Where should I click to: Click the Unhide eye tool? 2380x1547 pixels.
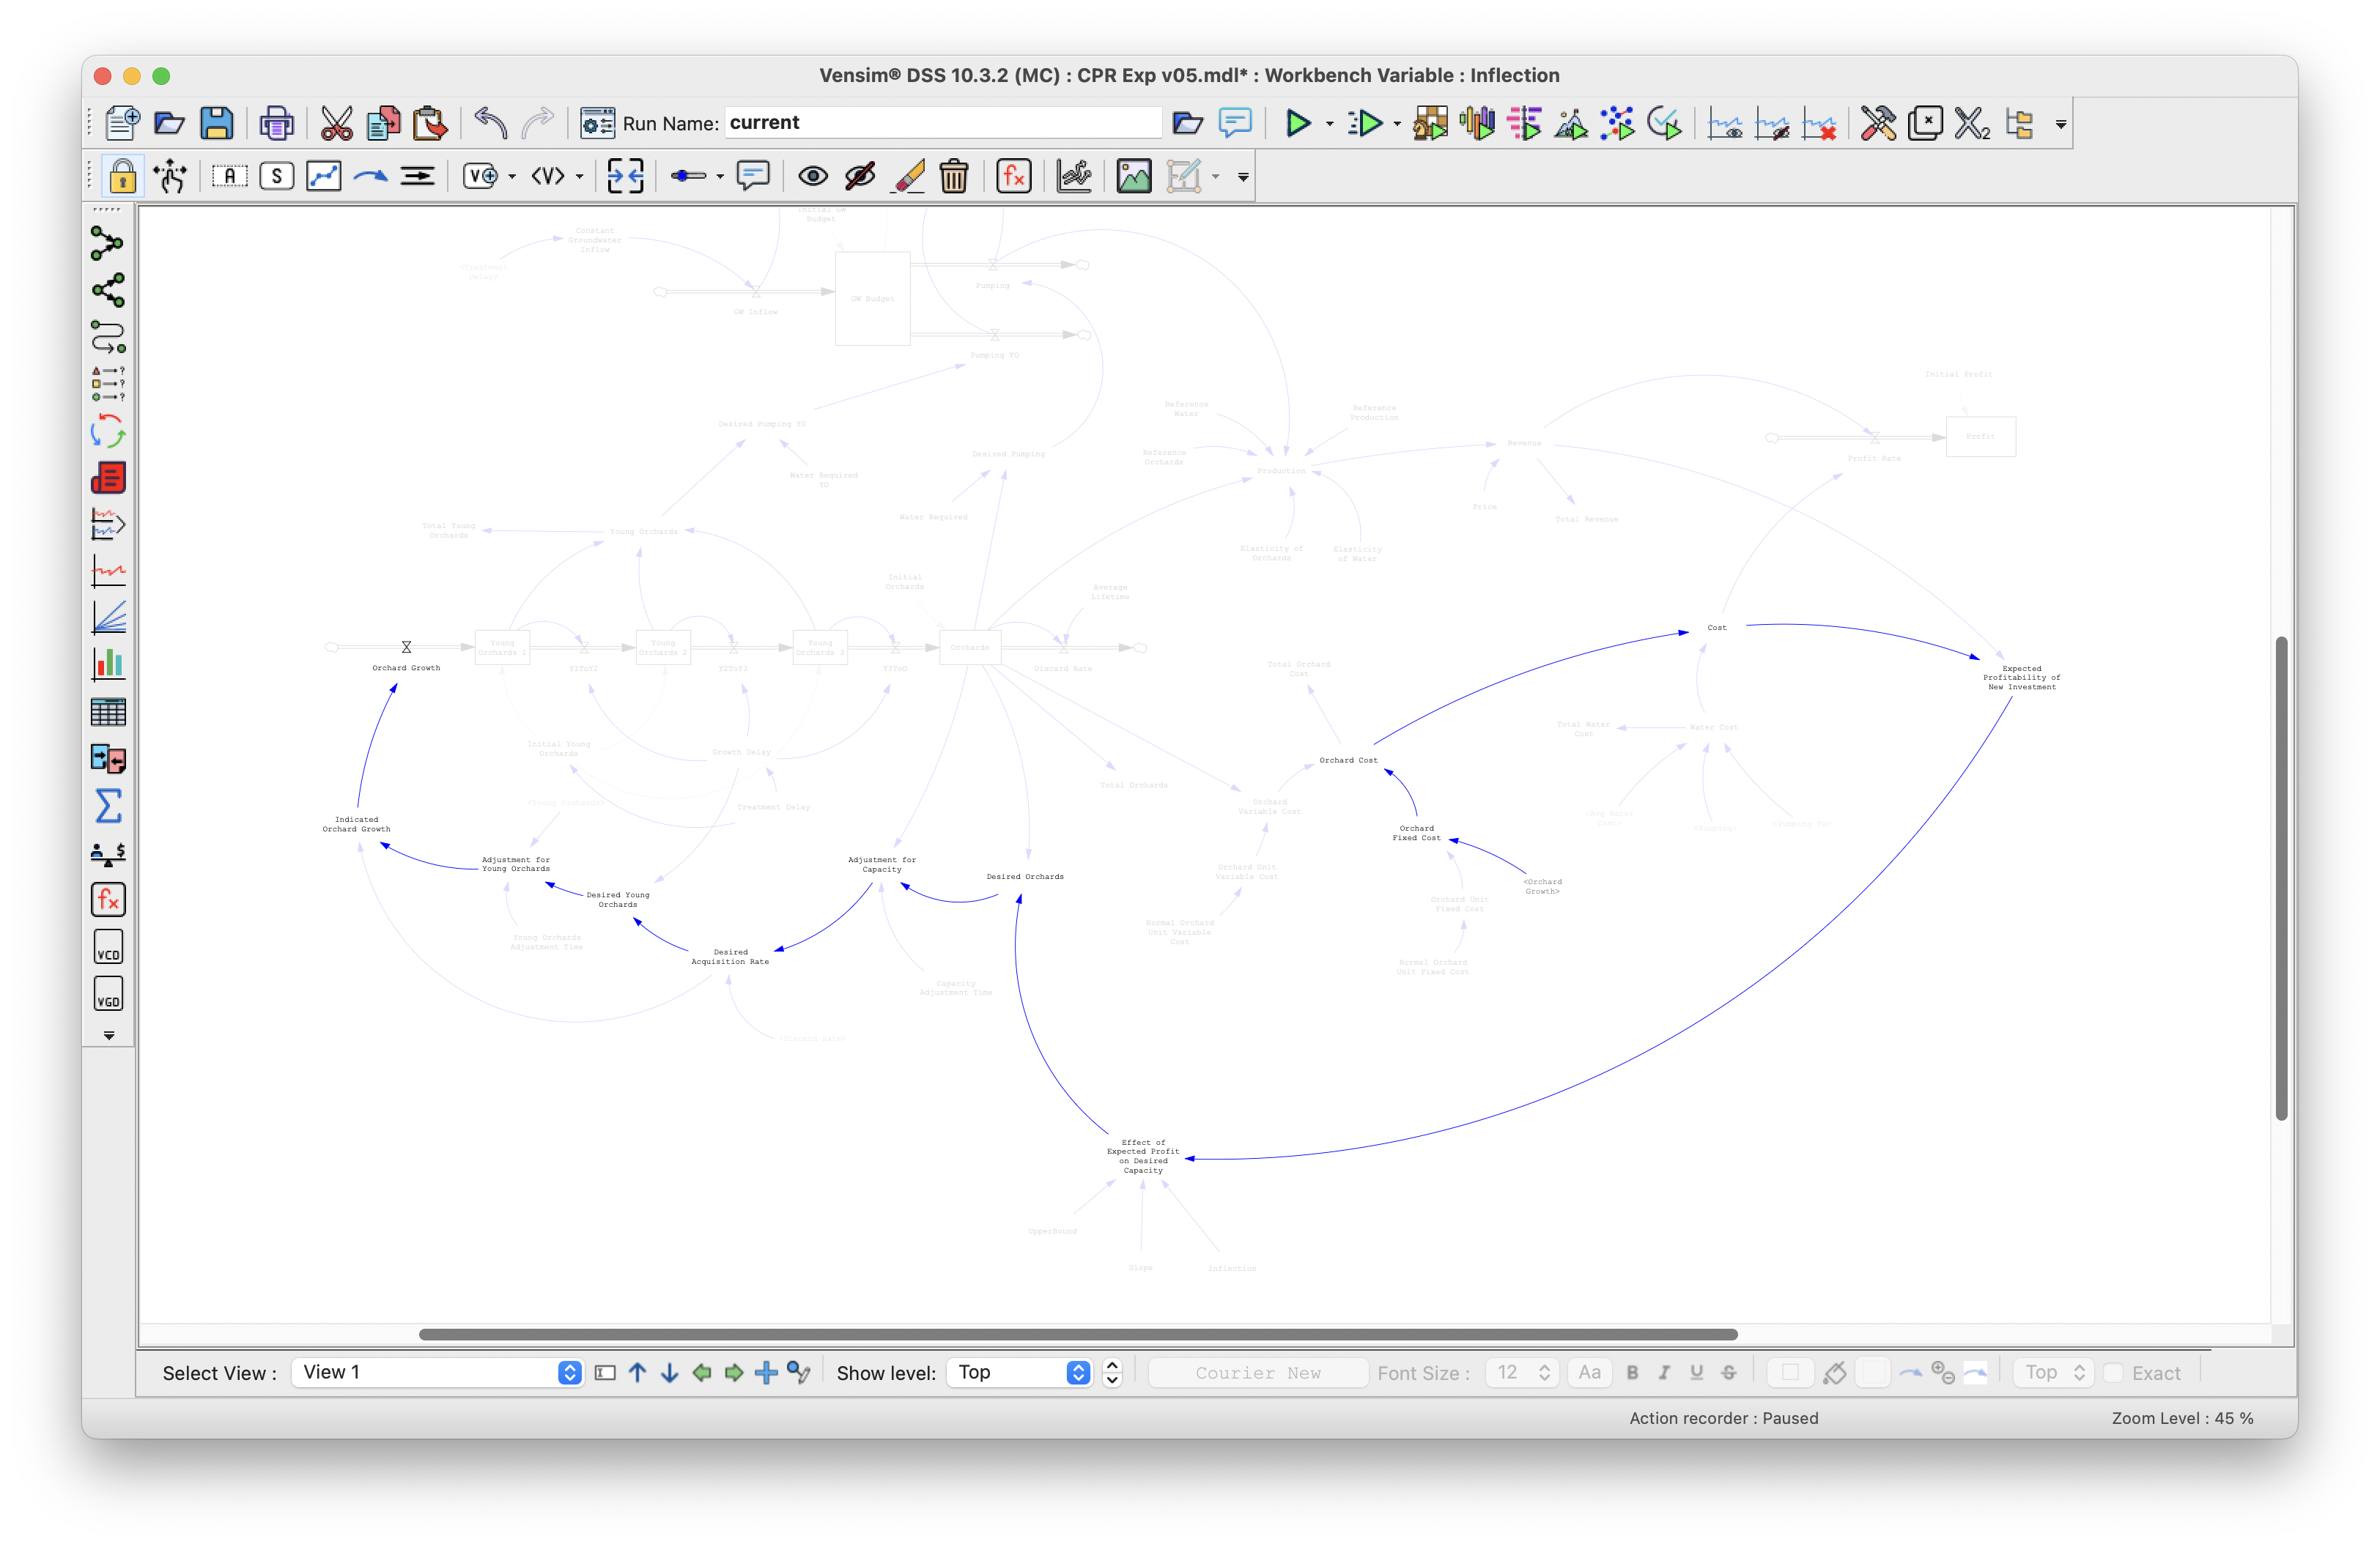click(812, 176)
